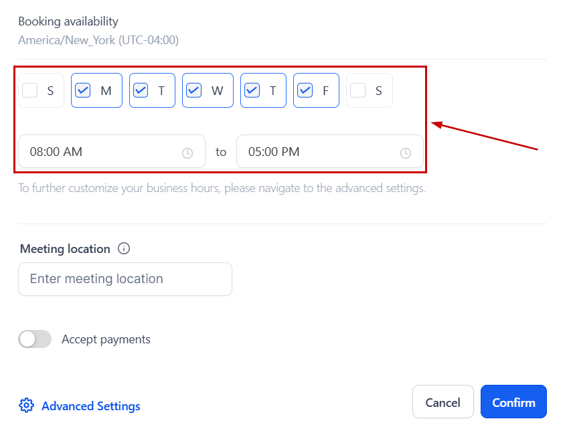The image size is (563, 433).
Task: Uncheck the Wednesday availability checkbox
Action: click(x=193, y=90)
